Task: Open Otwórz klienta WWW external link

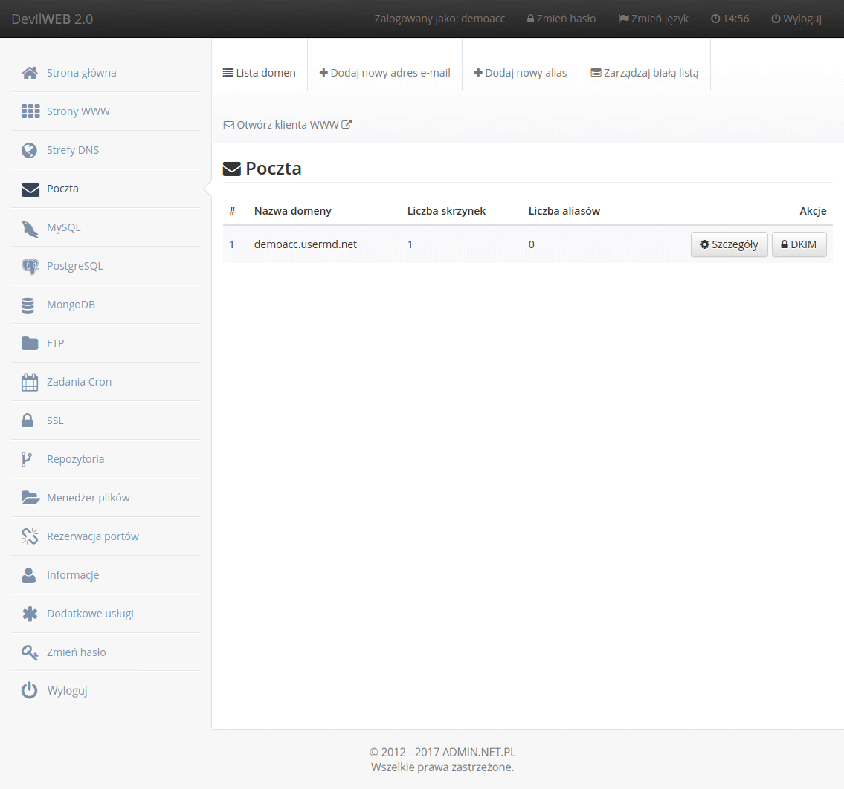Action: click(288, 125)
